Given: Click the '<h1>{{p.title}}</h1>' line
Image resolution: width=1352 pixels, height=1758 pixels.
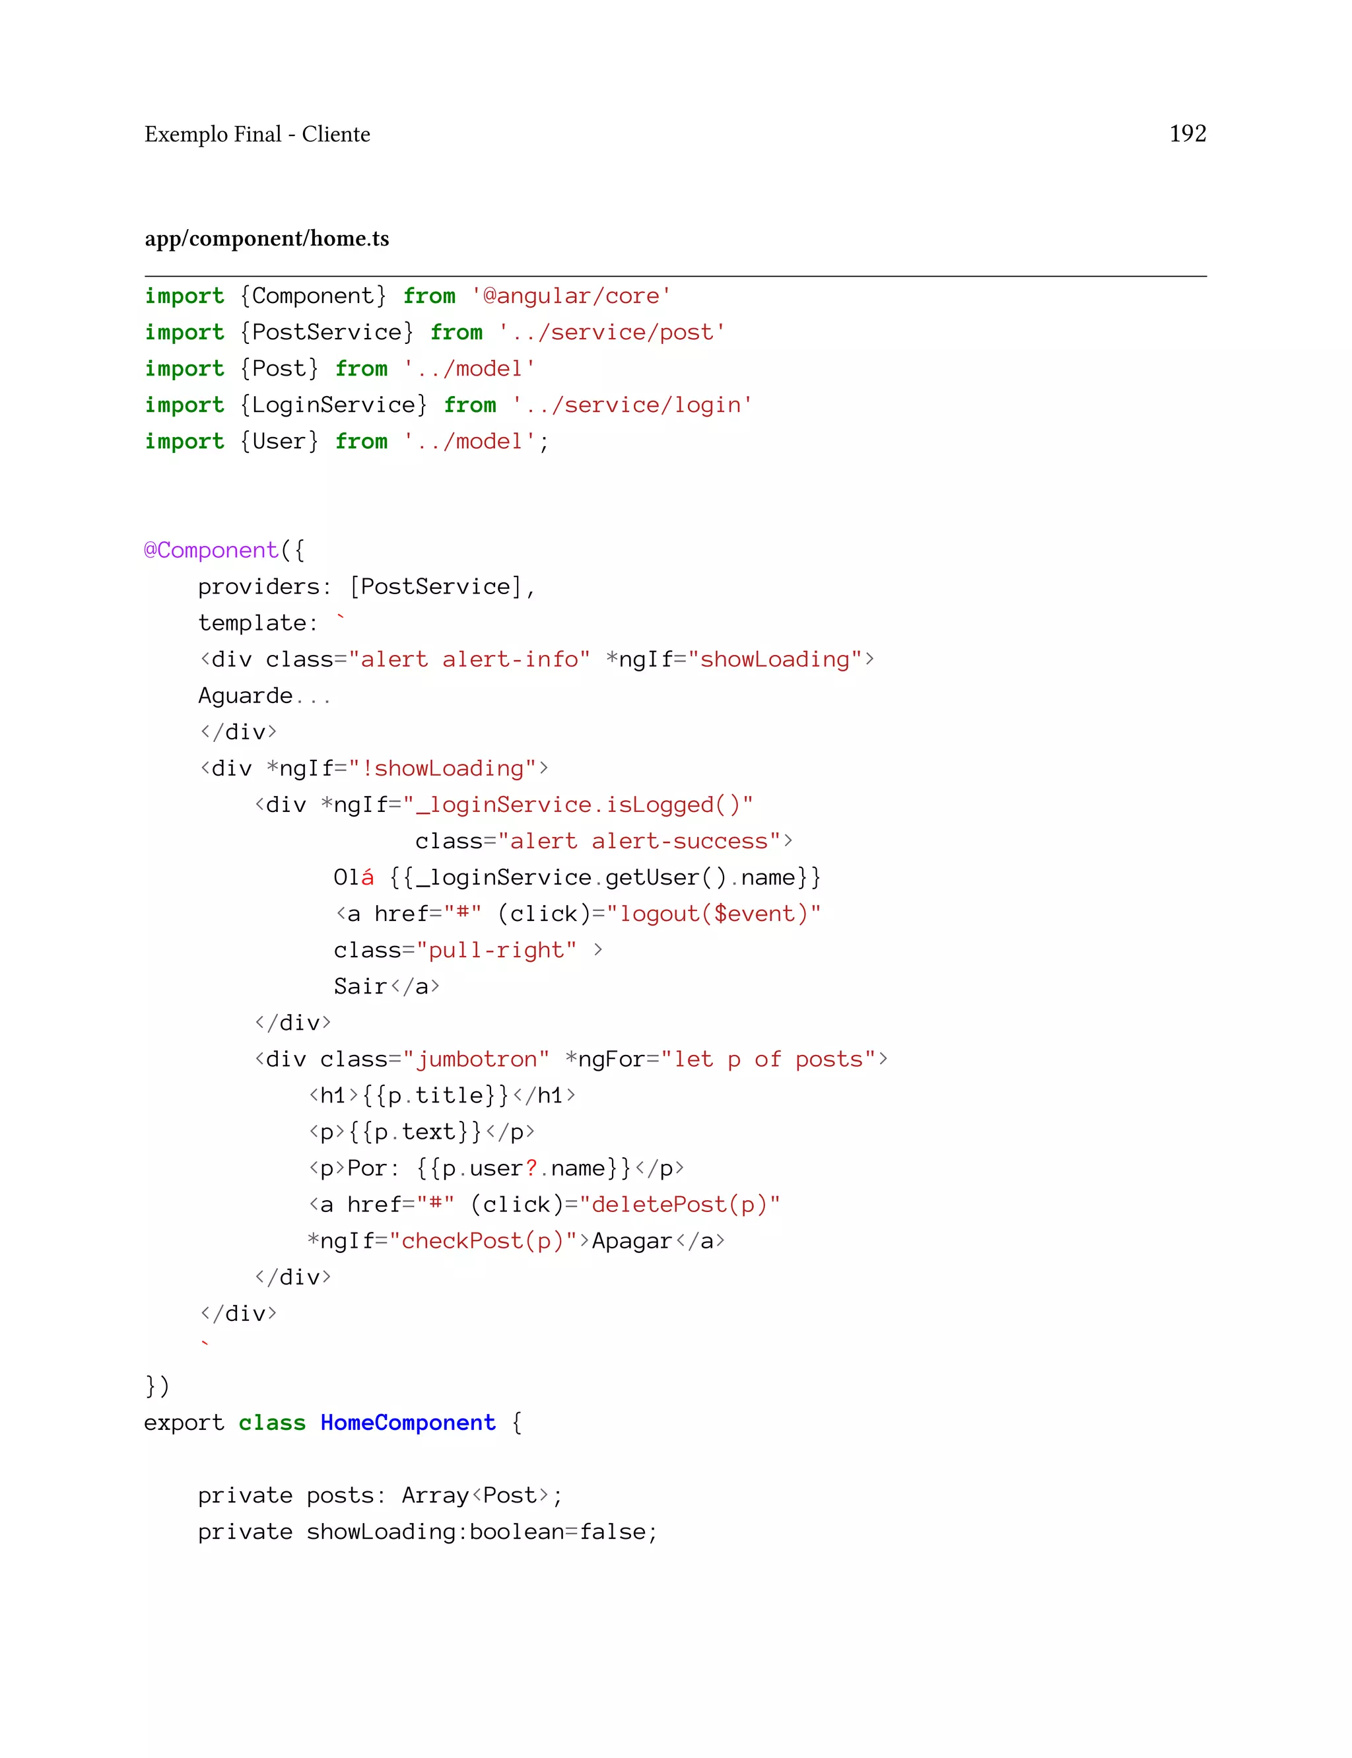Looking at the screenshot, I should point(442,1096).
